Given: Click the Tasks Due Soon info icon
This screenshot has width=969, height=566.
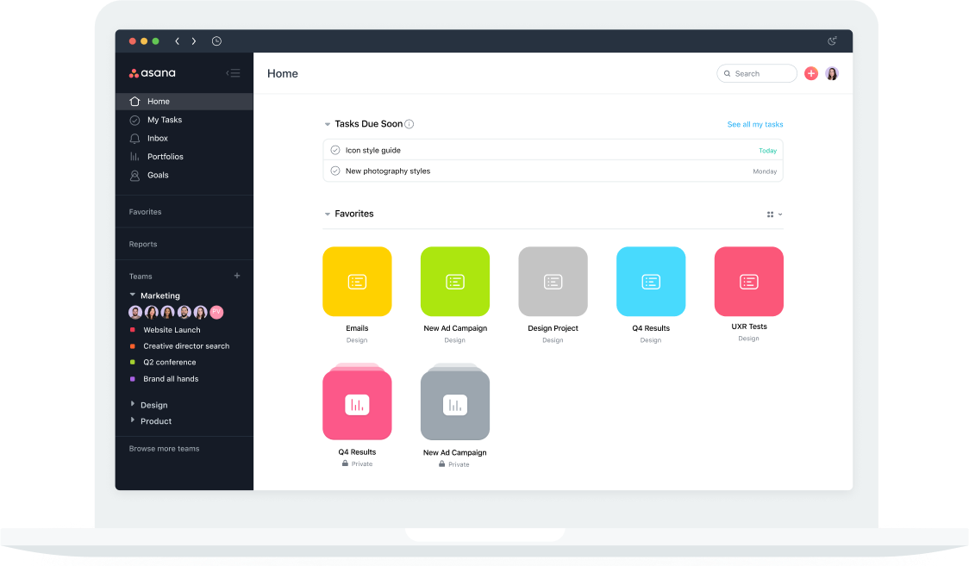Looking at the screenshot, I should (x=409, y=124).
